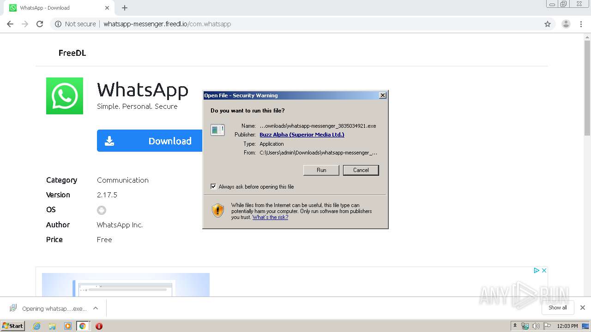Screen dimensions: 591x332
Task: Click the Free price value
Action: pyautogui.click(x=104, y=240)
